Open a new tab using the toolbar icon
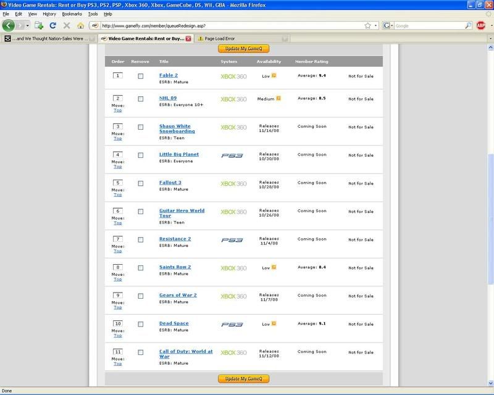 coord(39,25)
